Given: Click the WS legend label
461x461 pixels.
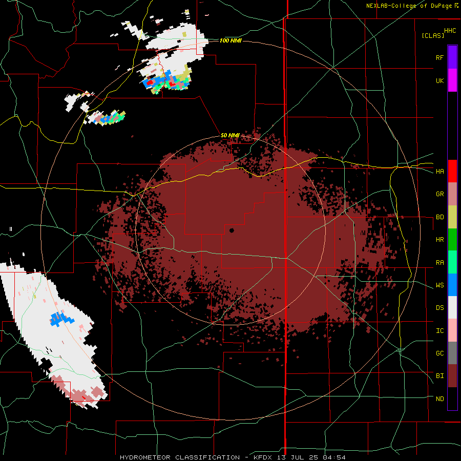Looking at the screenshot, I should point(439,285).
